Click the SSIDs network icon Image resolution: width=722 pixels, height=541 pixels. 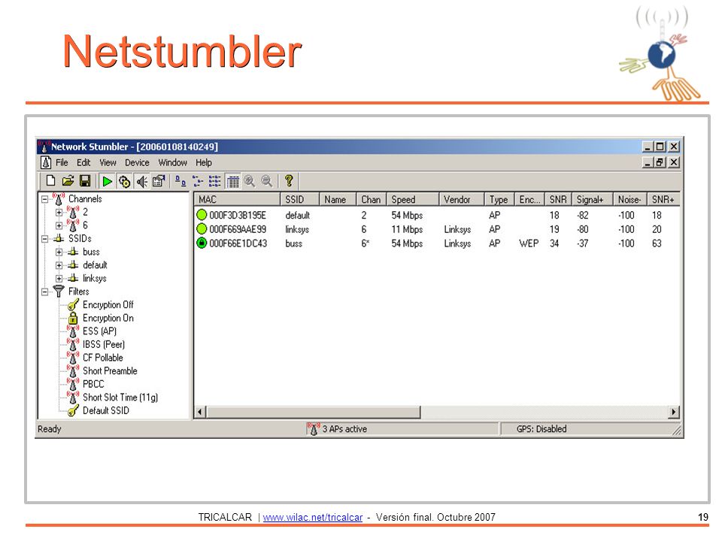pos(59,238)
